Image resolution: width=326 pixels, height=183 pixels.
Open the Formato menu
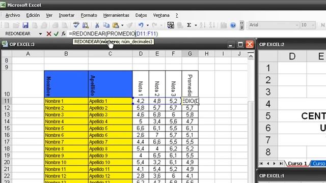[x=89, y=15]
